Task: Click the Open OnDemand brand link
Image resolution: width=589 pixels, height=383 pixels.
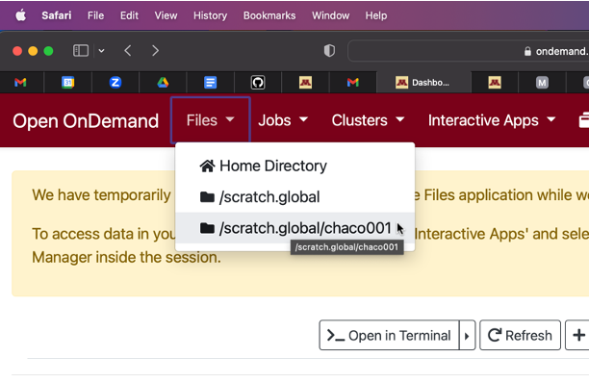Action: tap(86, 121)
